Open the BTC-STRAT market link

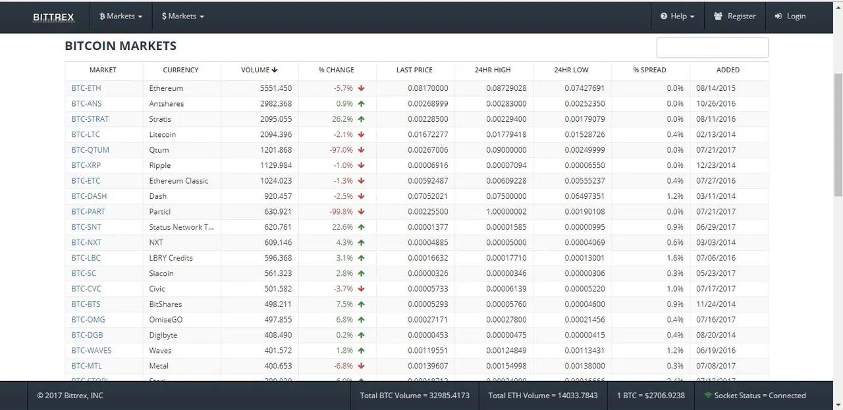(x=90, y=119)
